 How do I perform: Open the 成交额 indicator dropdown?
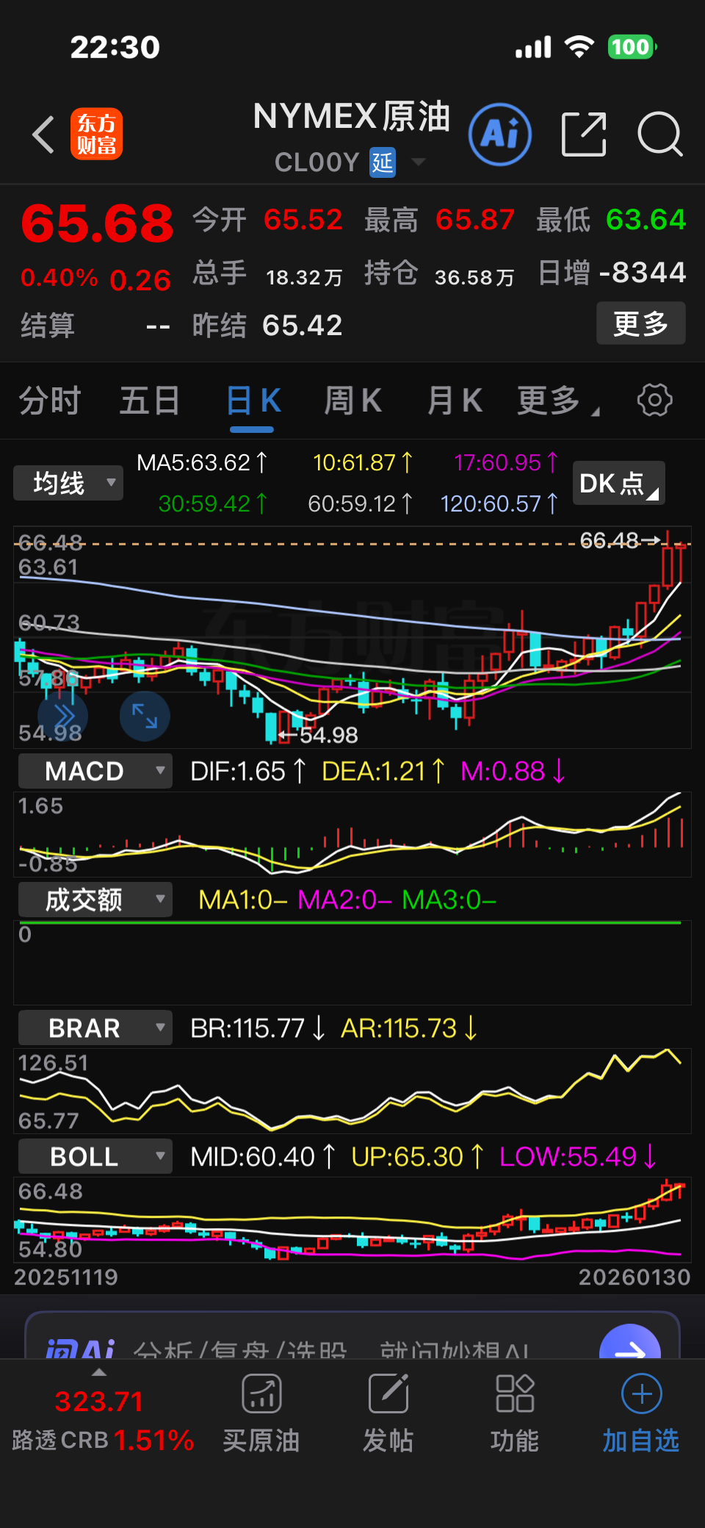click(x=95, y=900)
